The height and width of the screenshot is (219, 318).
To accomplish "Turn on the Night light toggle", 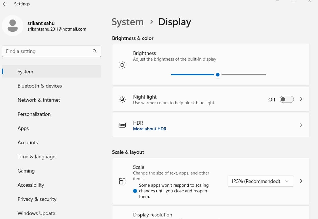I will pos(287,99).
